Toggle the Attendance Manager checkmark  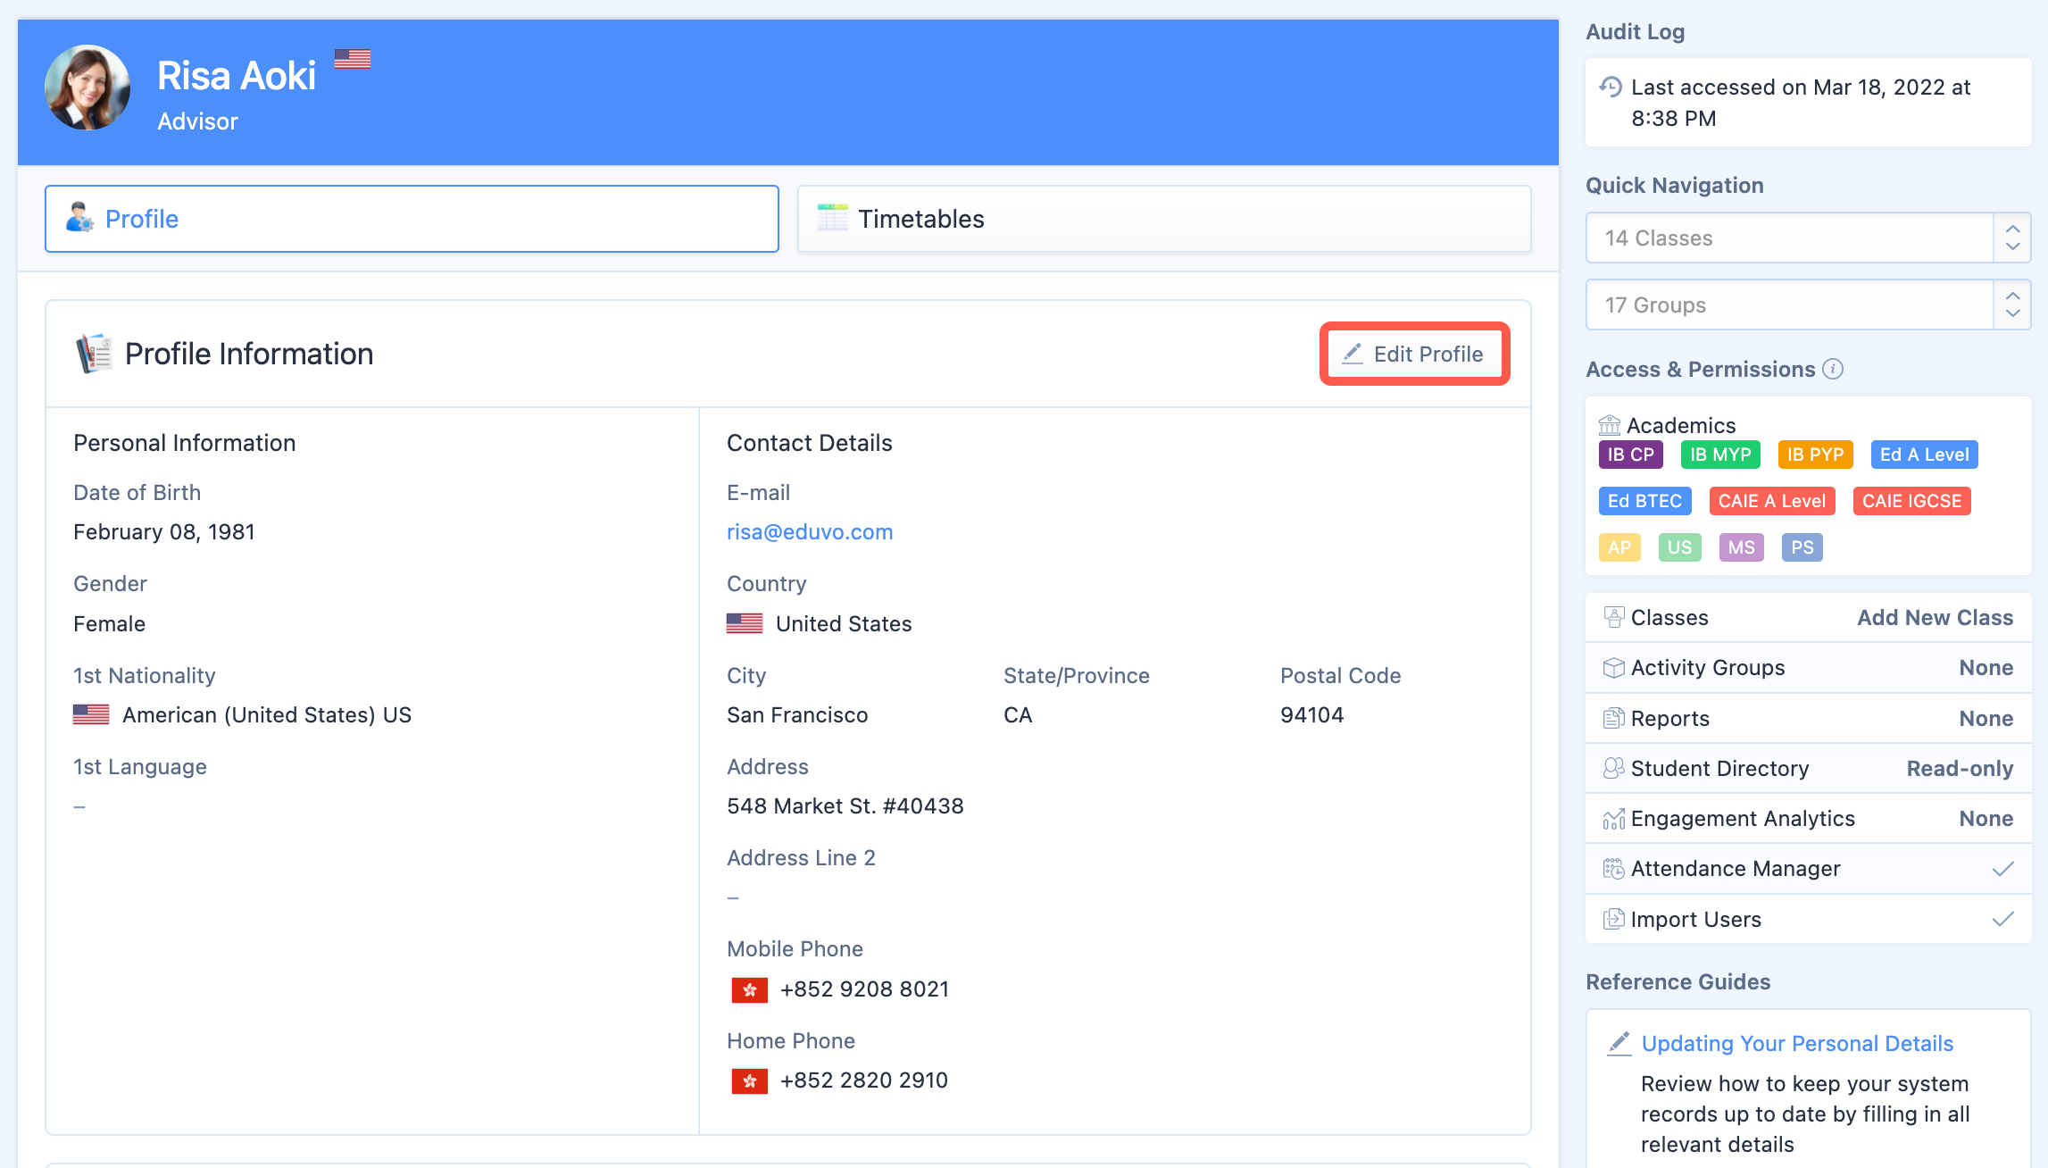2002,869
